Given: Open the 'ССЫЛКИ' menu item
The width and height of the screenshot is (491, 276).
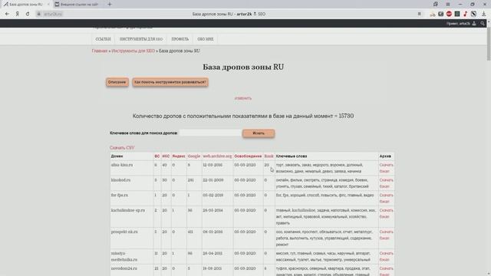Looking at the screenshot, I should (x=103, y=39).
